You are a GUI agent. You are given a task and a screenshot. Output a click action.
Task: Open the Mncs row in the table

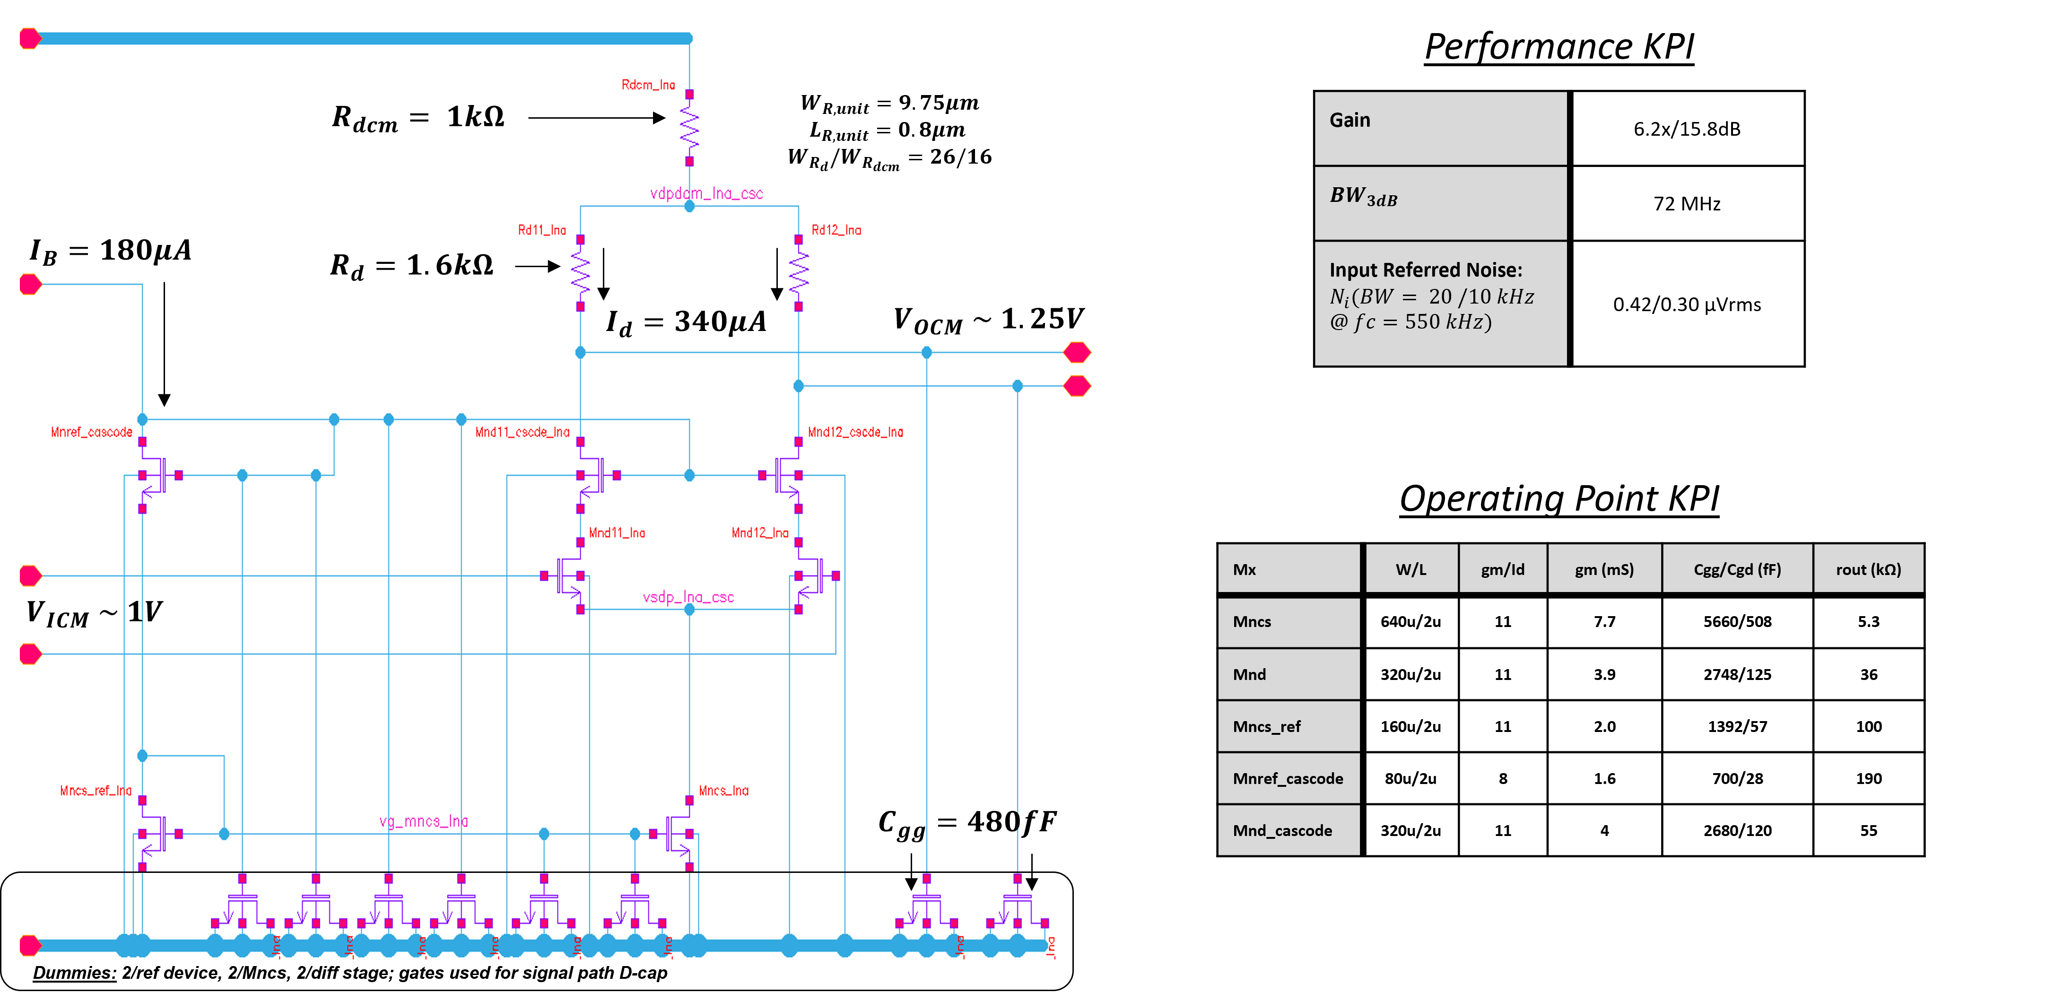pyautogui.click(x=1289, y=622)
